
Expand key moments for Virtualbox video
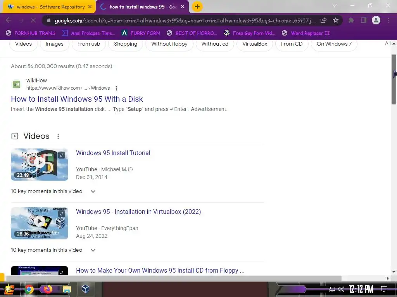[93, 250]
